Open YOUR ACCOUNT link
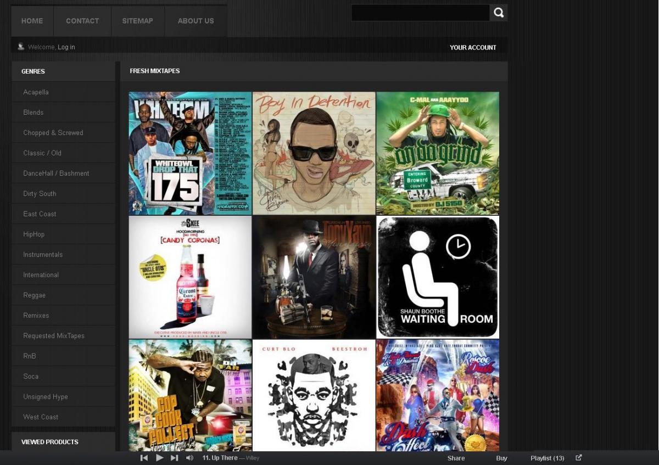Image resolution: width=659 pixels, height=465 pixels. 473,48
